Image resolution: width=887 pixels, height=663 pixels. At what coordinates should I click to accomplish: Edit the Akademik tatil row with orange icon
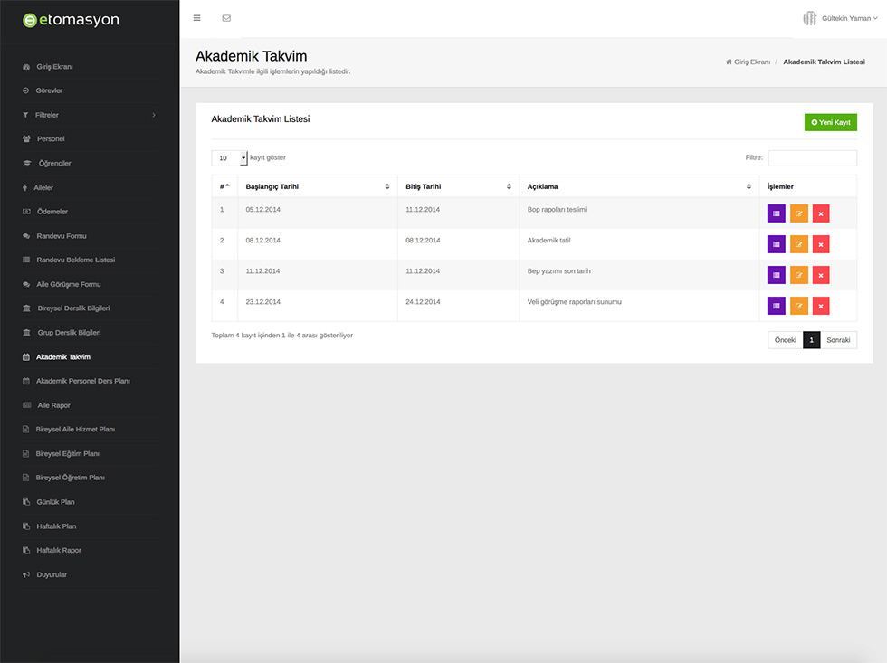[x=798, y=244]
